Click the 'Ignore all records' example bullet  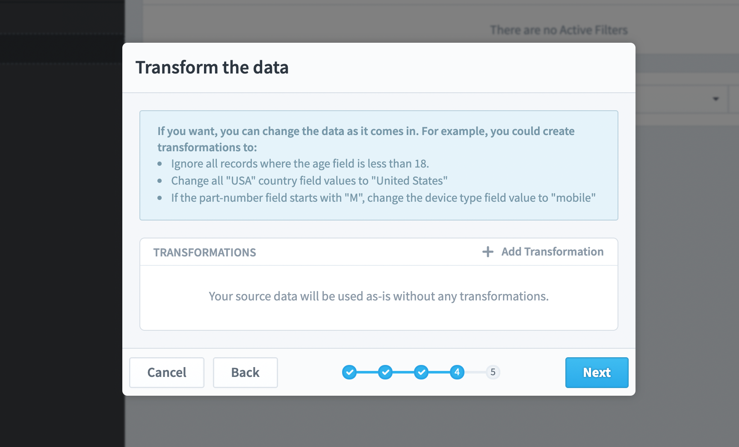(300, 164)
